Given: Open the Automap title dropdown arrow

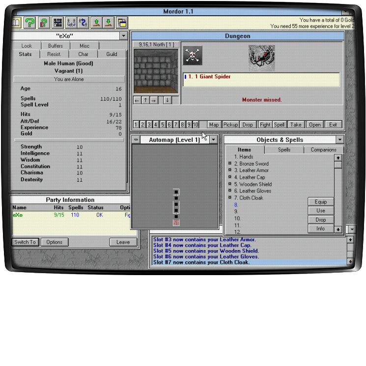Looking at the screenshot, I should 213,140.
